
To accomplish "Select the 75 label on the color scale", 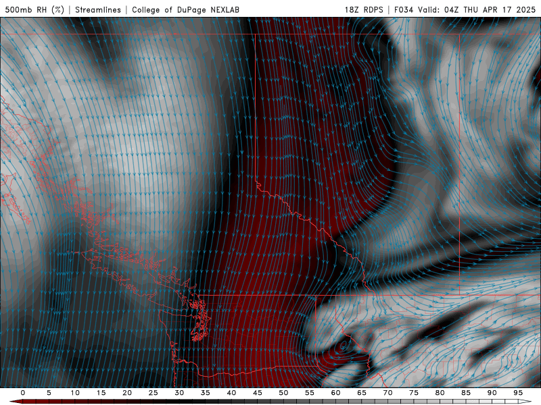I will click(414, 393).
